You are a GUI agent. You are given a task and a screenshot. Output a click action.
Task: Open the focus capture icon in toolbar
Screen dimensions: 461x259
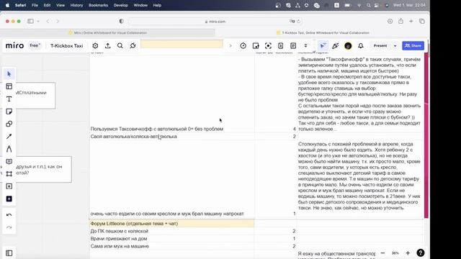268,46
